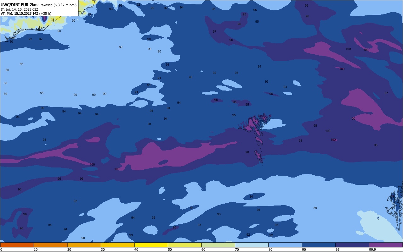Click the purple above-99.9 legend swatch
This screenshot has width=403, height=252.
pyautogui.click(x=386, y=245)
